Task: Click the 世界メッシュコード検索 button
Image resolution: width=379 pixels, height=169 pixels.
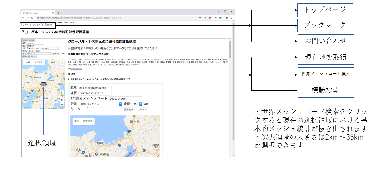Action: (x=31, y=51)
